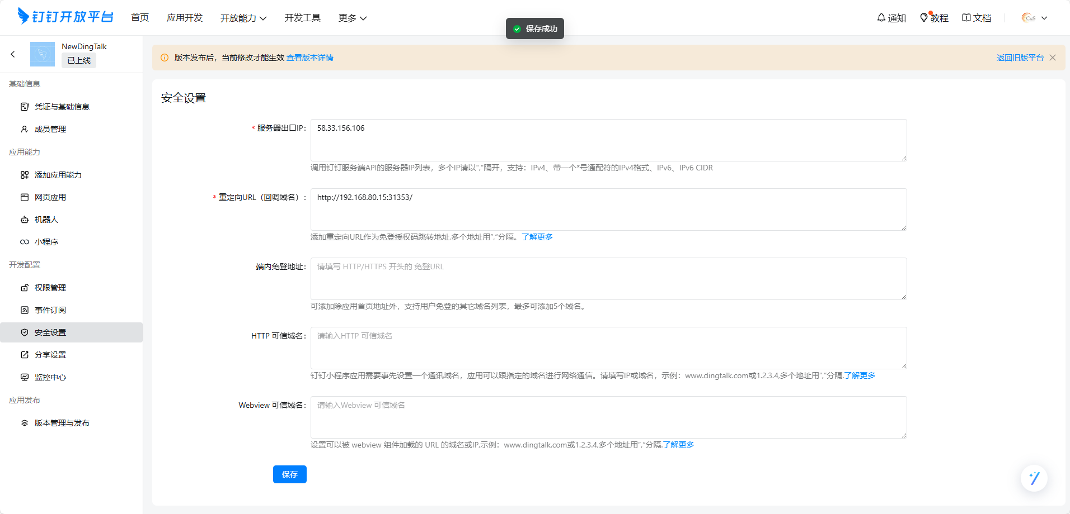Click the HTTP 可信域名 input box
Viewport: 1070px width, 514px height.
[608, 348]
